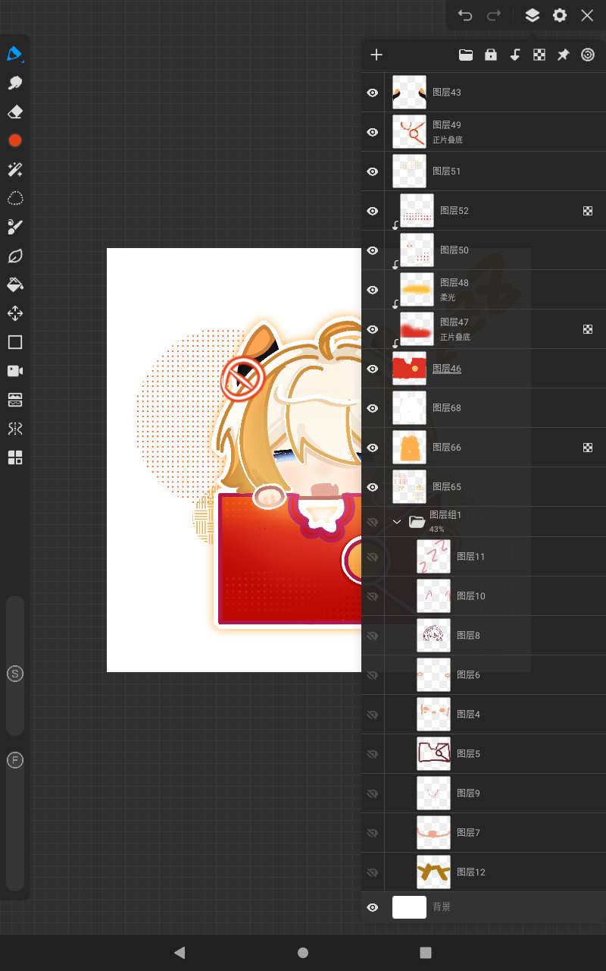Toggle alpha lock on layer 图层52
This screenshot has width=606, height=971.
coord(588,211)
